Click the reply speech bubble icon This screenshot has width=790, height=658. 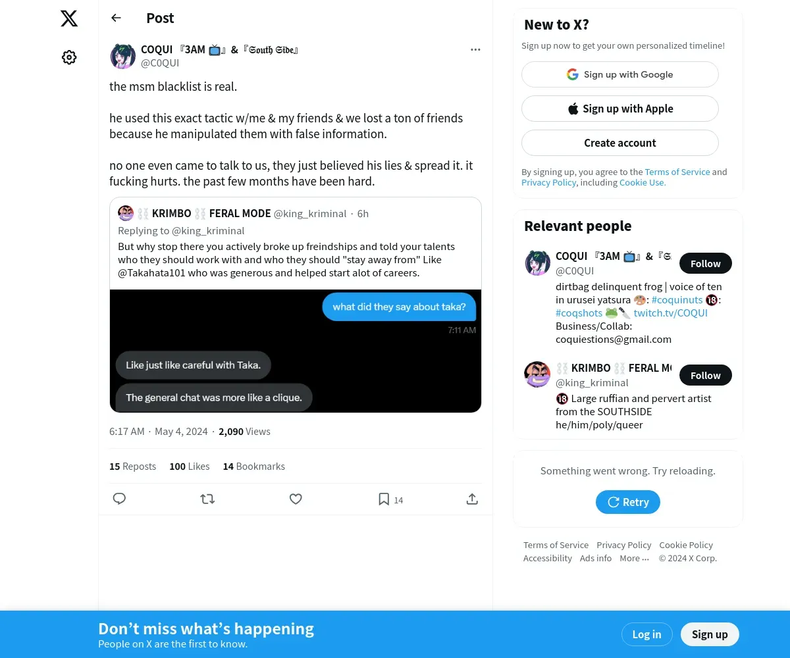click(119, 499)
